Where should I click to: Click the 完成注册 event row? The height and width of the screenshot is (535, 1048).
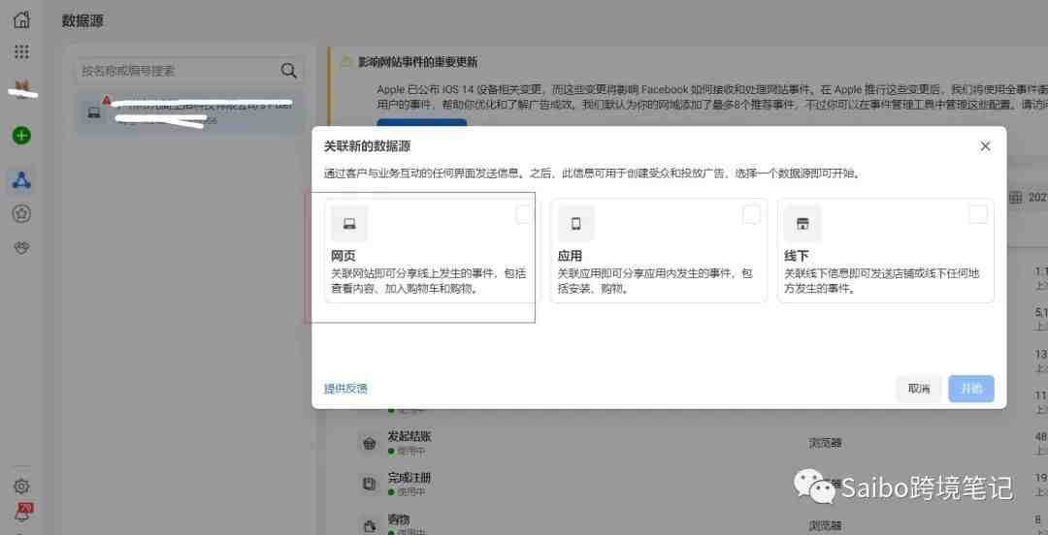(686, 484)
